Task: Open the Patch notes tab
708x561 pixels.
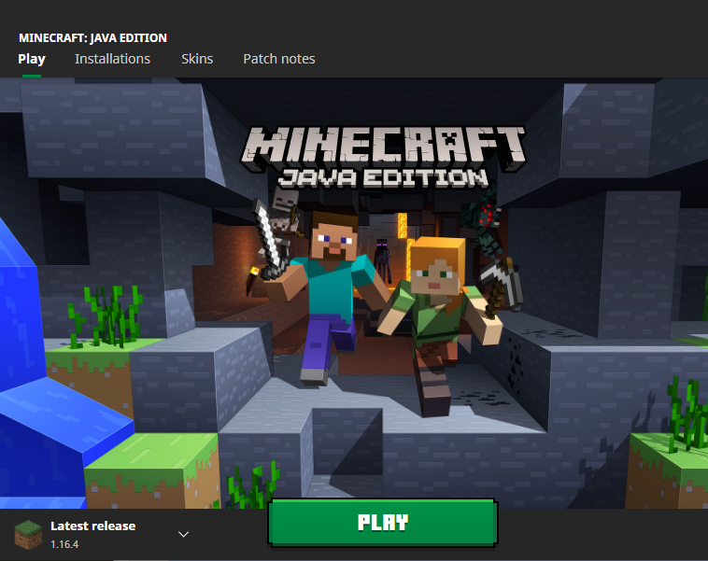Action: tap(279, 59)
